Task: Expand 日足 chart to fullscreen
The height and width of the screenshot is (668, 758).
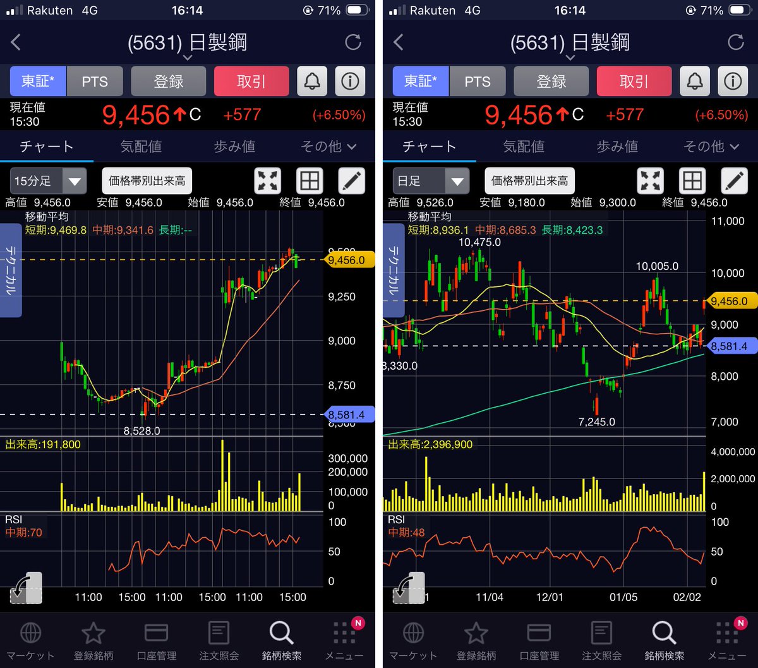Action: pos(651,181)
